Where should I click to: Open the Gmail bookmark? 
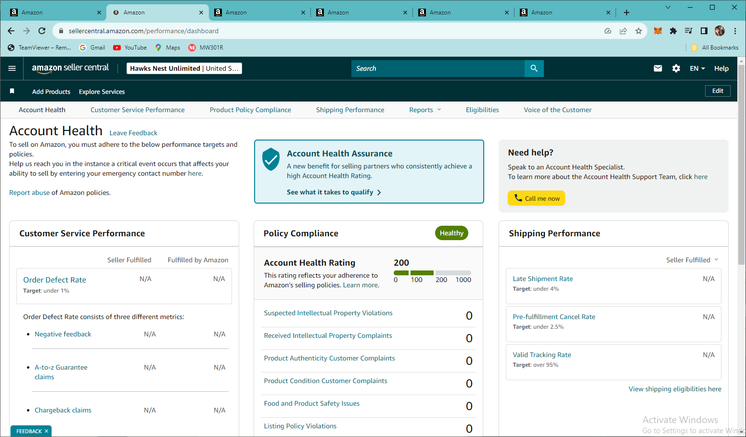pos(92,48)
